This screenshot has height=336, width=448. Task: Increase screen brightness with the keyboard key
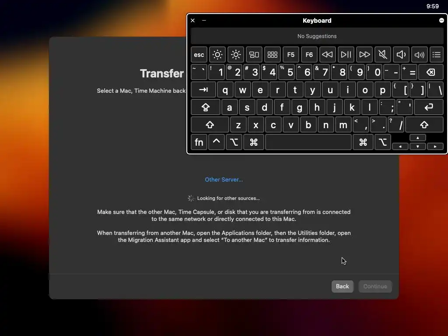tap(236, 55)
